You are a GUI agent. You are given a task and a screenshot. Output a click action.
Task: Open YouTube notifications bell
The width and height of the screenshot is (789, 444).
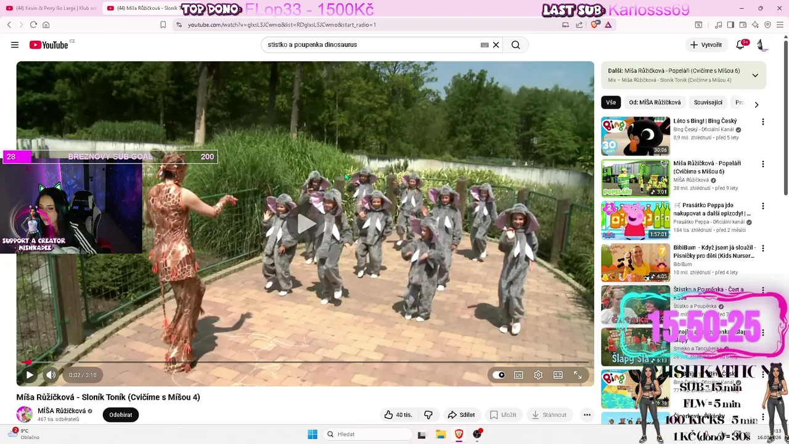[741, 45]
